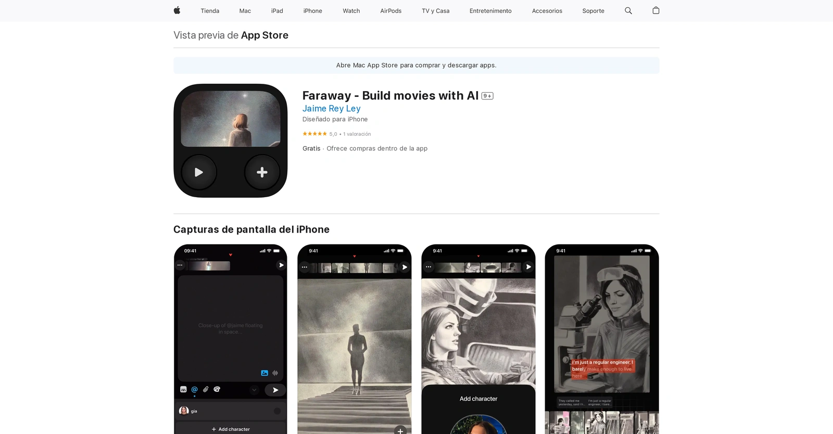The width and height of the screenshot is (833, 434).
Task: Go to the Soporte page
Action: point(594,10)
